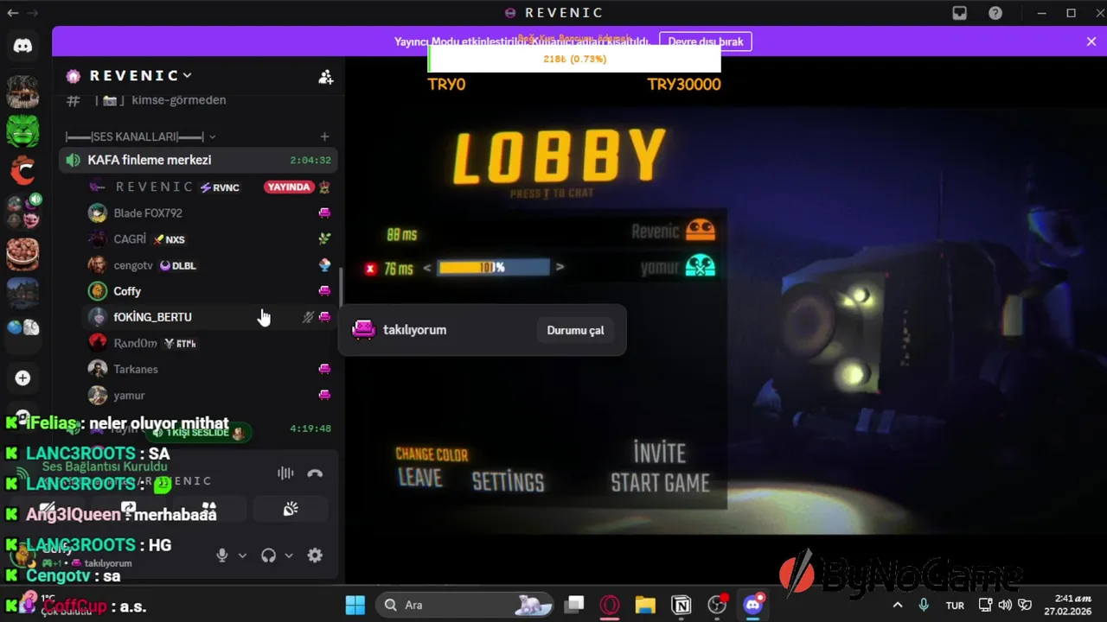Open the Discord inbox icon
Image resolution: width=1107 pixels, height=622 pixels.
pos(959,13)
